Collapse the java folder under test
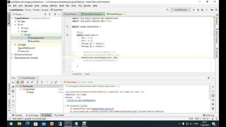 22,35
